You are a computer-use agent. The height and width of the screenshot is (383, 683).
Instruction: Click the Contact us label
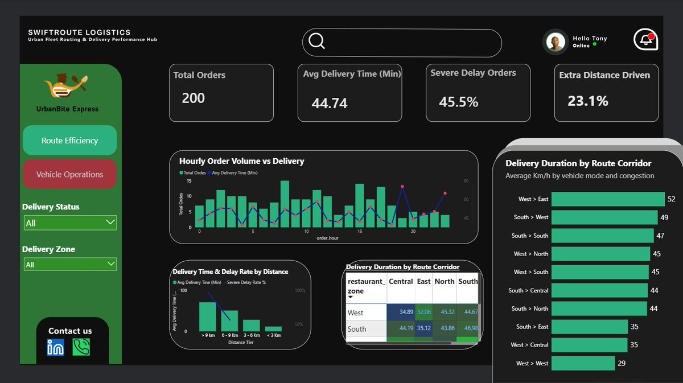pyautogui.click(x=70, y=331)
